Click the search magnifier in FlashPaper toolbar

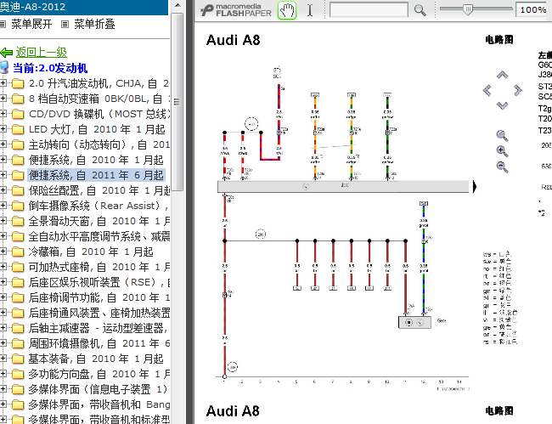pyautogui.click(x=420, y=10)
